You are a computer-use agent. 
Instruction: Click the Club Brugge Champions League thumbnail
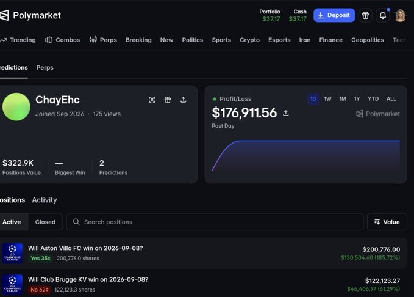click(12, 284)
